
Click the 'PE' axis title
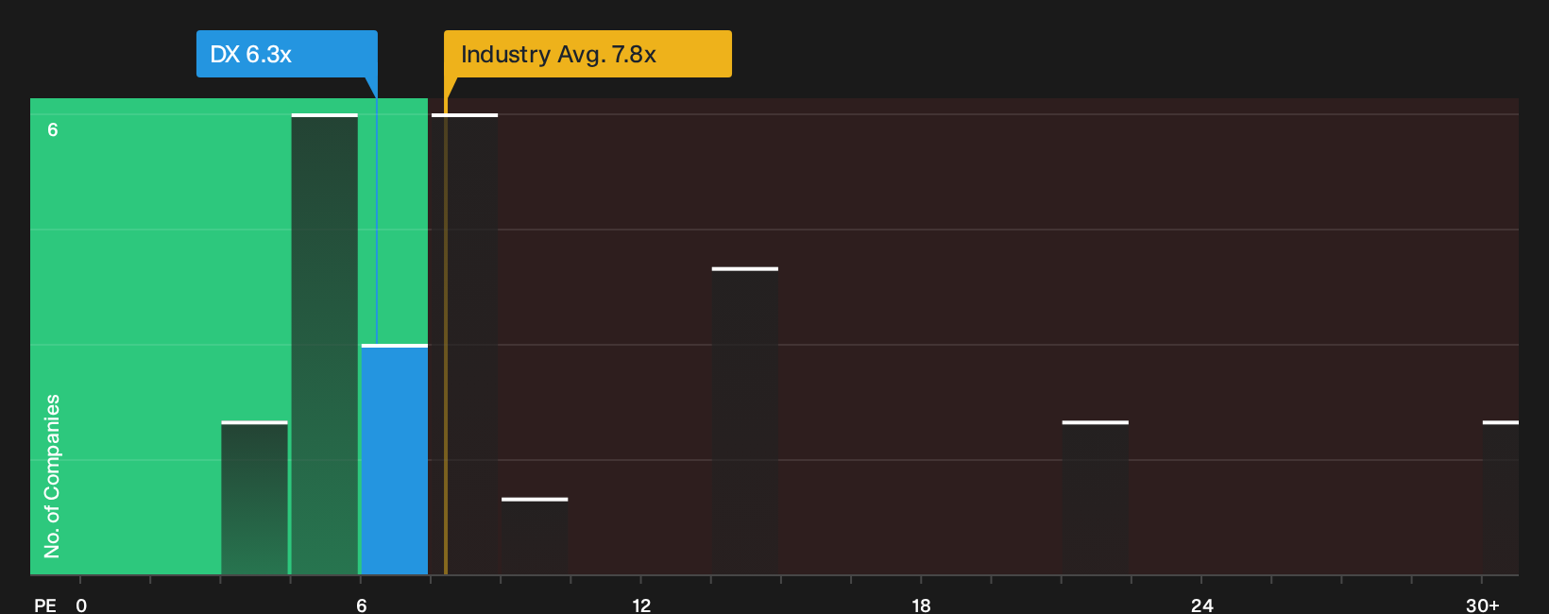click(45, 605)
